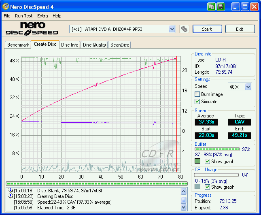Select the log line 'Creating Data Disc'
The image size is (261, 215).
point(55,196)
